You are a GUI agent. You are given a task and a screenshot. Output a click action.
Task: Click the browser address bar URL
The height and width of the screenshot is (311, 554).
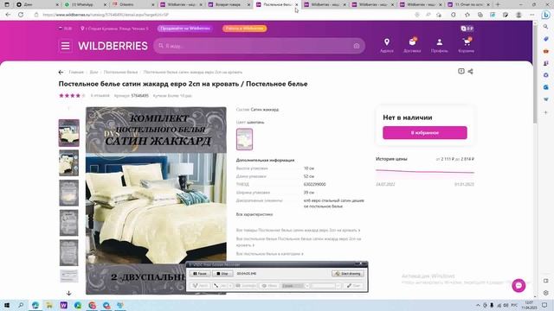(106, 15)
